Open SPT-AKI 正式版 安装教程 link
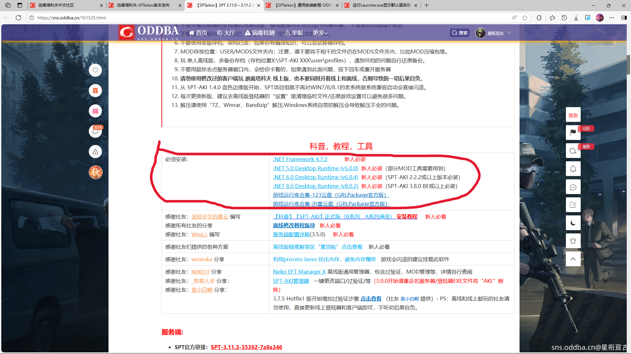The height and width of the screenshot is (354, 631). pos(345,217)
